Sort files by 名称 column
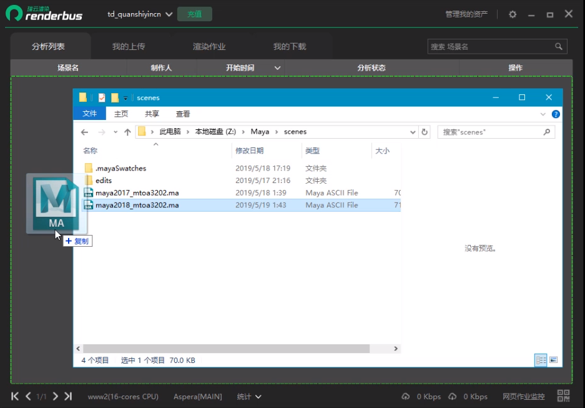 pyautogui.click(x=91, y=151)
